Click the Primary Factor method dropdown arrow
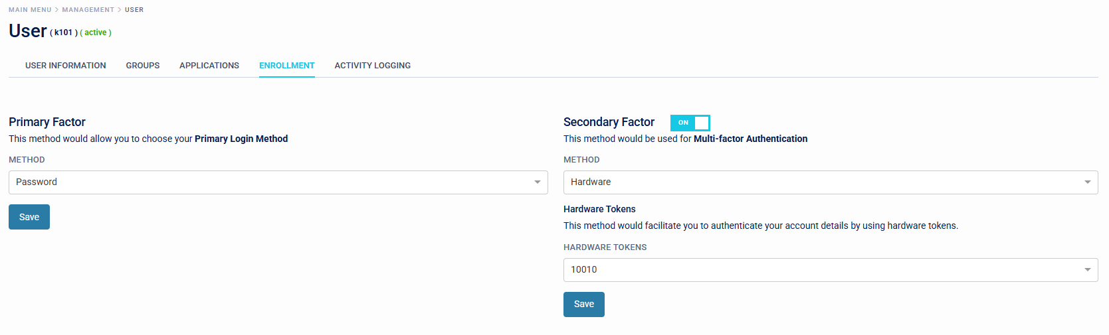 pos(537,182)
